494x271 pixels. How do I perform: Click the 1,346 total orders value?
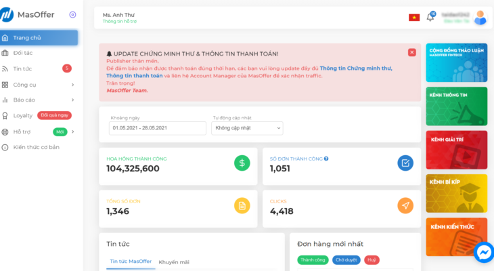coord(118,211)
